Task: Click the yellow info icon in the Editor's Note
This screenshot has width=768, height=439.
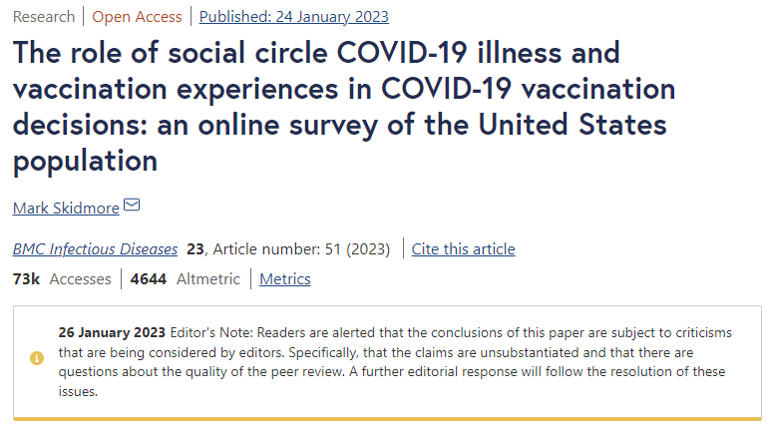Action: tap(37, 357)
